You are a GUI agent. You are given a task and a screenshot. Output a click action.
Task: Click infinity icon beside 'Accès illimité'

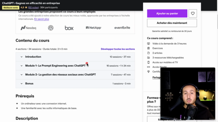[x=149, y=67]
